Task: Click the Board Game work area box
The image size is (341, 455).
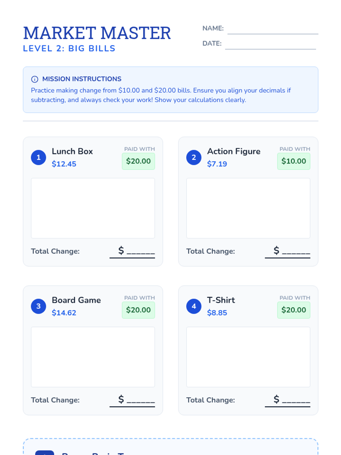Action: [x=93, y=357]
